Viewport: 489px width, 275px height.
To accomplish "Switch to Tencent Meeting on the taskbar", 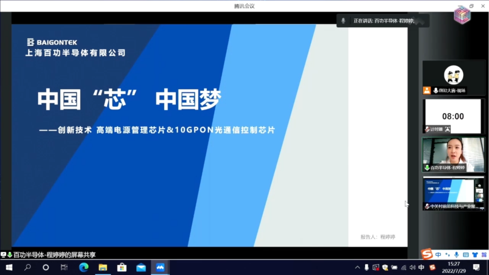I will point(160,267).
